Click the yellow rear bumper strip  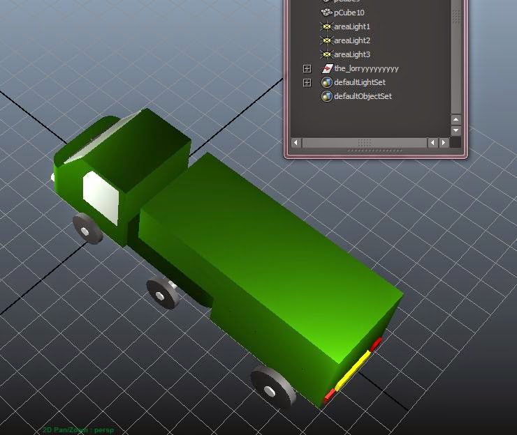pos(353,370)
